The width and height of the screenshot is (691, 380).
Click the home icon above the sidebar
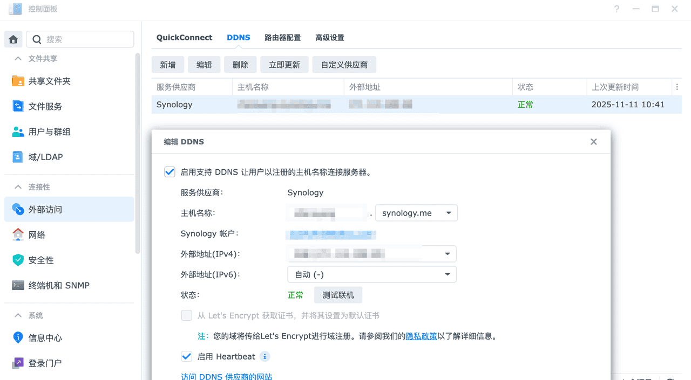[x=13, y=39]
